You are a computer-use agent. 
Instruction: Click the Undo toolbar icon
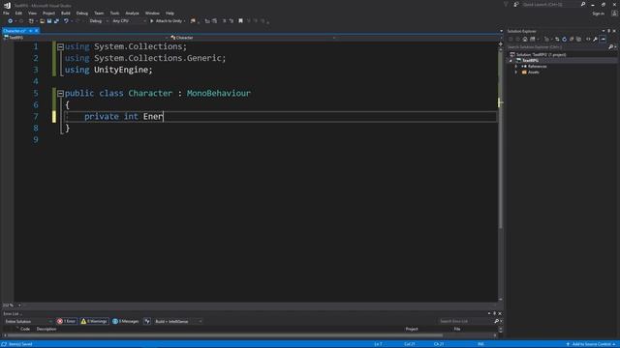click(66, 21)
